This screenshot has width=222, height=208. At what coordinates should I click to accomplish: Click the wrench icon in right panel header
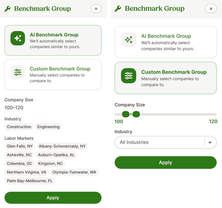[x=118, y=9]
